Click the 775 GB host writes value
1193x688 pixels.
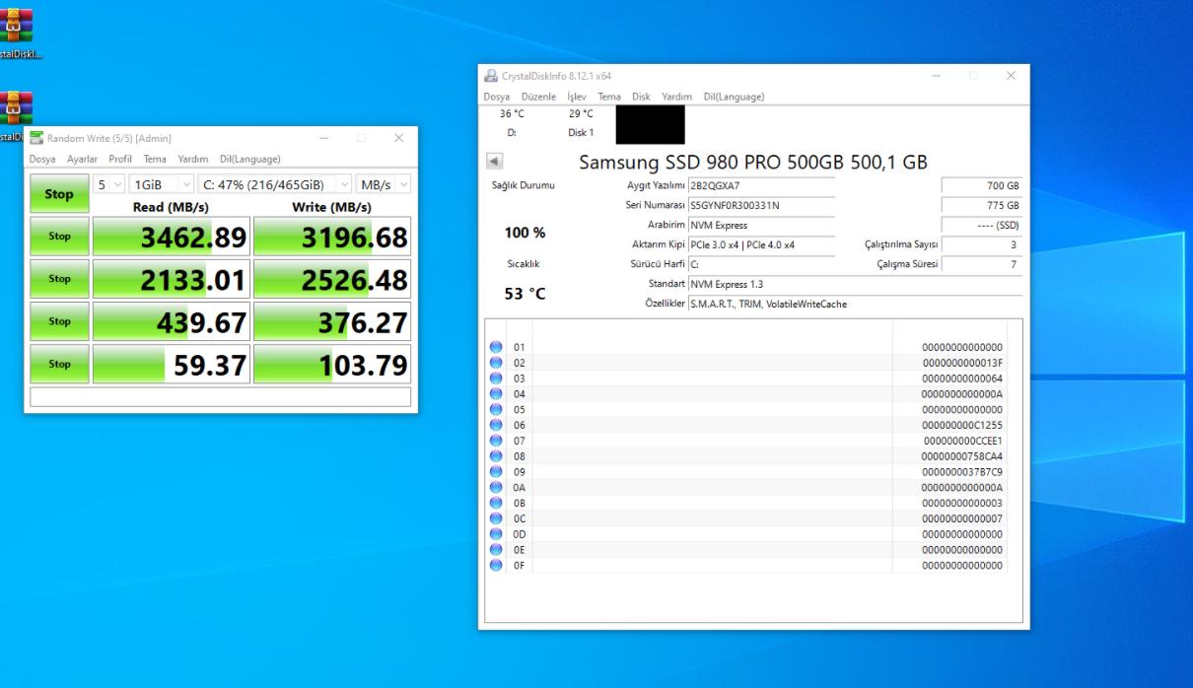pyautogui.click(x=982, y=205)
